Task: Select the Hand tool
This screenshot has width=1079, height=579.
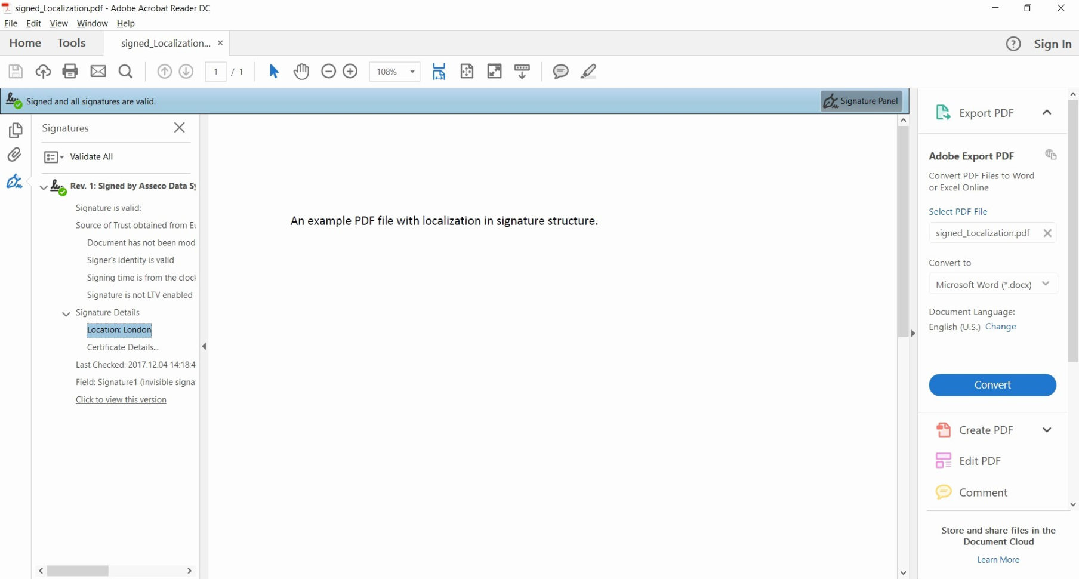Action: coord(301,71)
